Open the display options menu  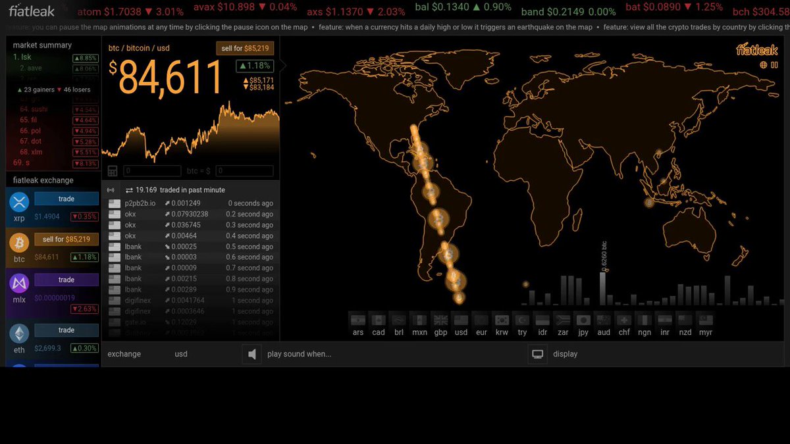click(x=565, y=354)
